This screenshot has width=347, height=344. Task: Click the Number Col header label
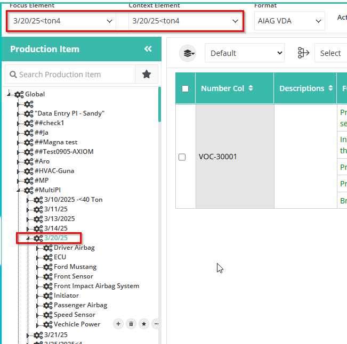click(x=222, y=88)
